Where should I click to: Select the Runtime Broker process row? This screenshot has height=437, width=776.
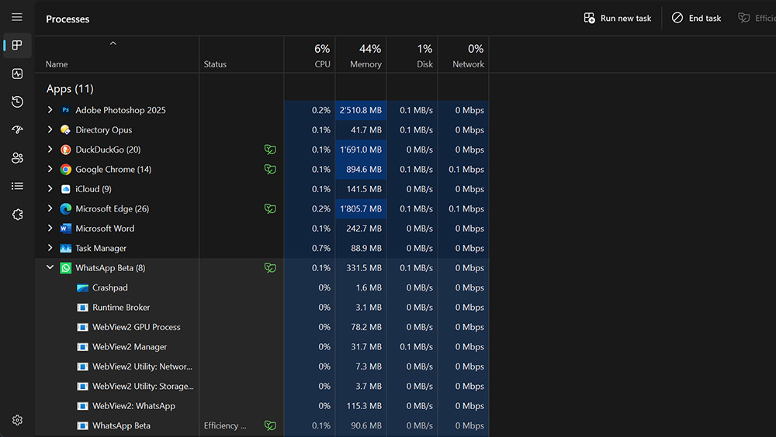tap(262, 308)
